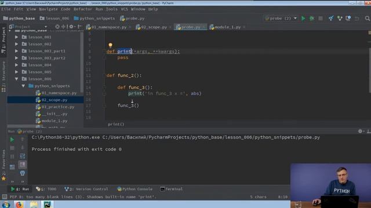371x208 pixels.
Task: Update project via the blue VCS arrow icon
Action: point(331,18)
